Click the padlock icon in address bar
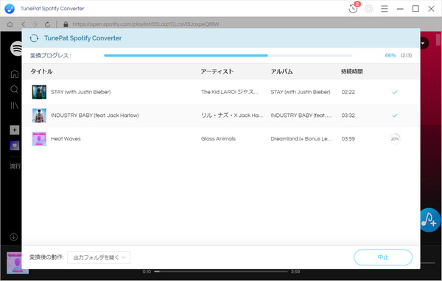The height and width of the screenshot is (281, 442). tap(66, 24)
